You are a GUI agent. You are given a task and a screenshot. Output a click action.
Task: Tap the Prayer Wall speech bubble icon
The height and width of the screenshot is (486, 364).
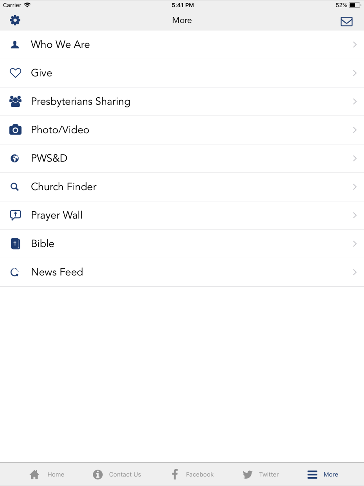[15, 215]
